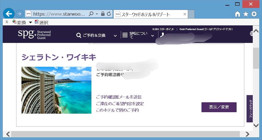Click the vertical scrollbar thumb
This screenshot has width=262, height=140.
coord(256,58)
